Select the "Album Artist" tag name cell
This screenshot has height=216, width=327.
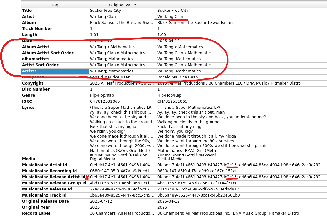pos(55,47)
